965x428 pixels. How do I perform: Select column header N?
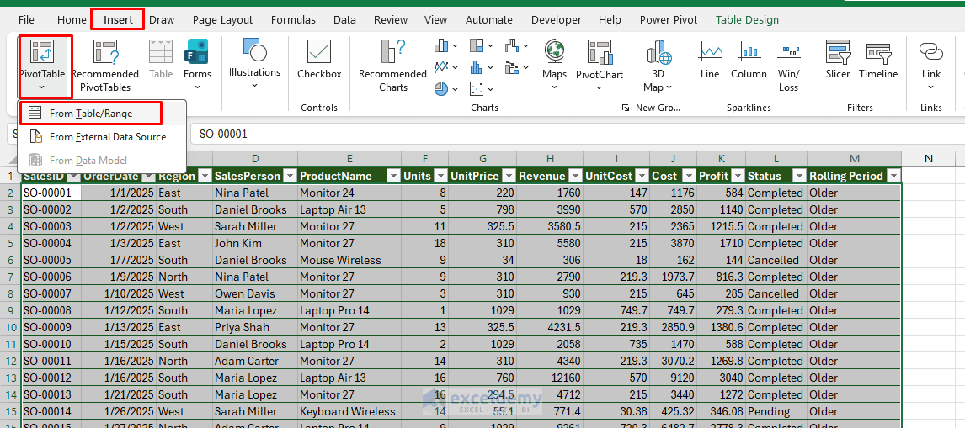click(929, 159)
